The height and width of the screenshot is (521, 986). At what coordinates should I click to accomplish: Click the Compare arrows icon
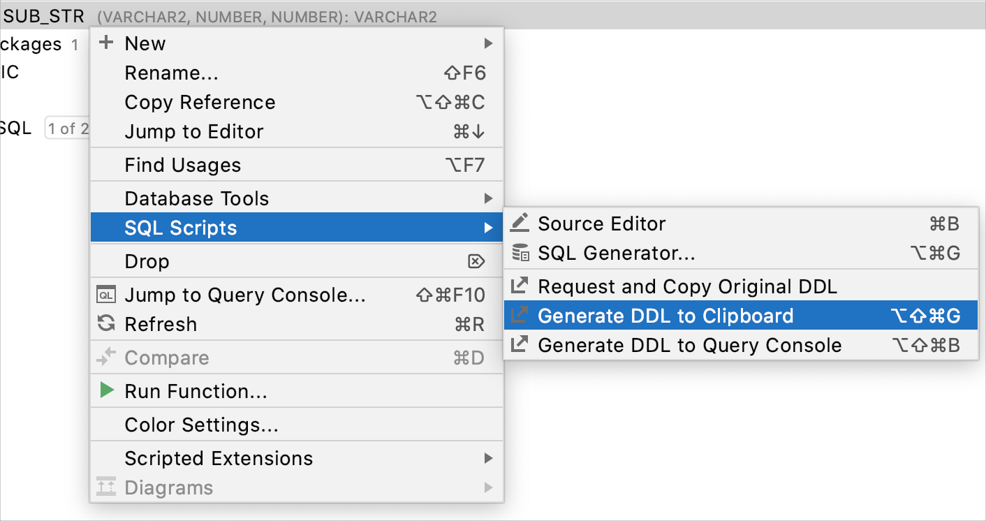[106, 357]
